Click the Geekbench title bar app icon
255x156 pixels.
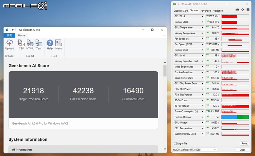click(7, 30)
